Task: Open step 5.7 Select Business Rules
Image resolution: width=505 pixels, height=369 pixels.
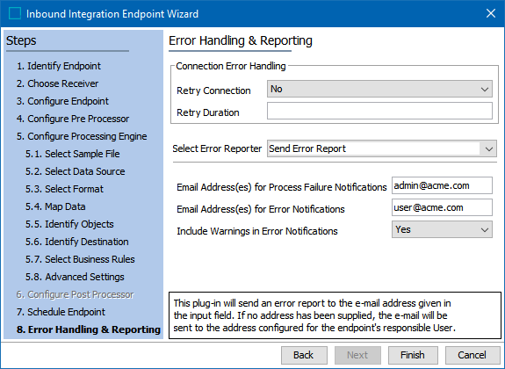Action: (80, 259)
